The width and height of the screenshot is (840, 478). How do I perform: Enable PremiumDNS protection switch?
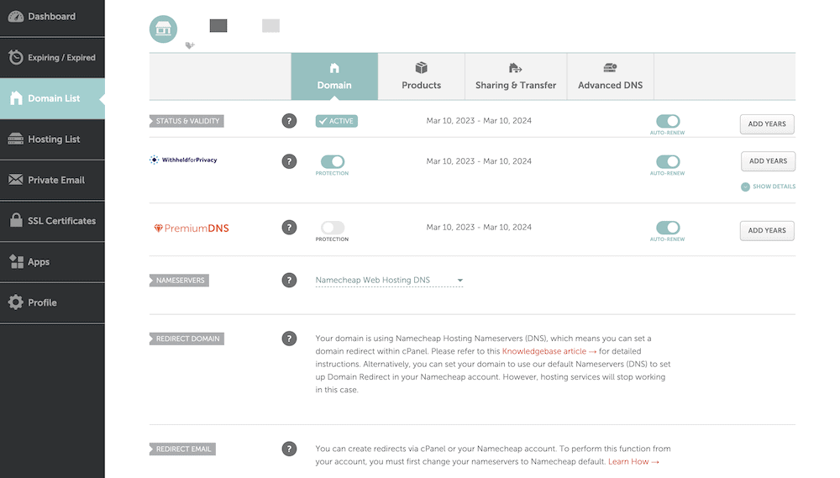332,227
